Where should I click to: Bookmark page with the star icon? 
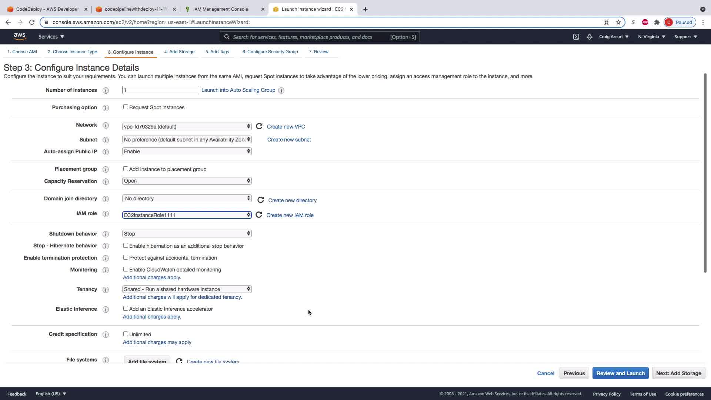(x=618, y=22)
